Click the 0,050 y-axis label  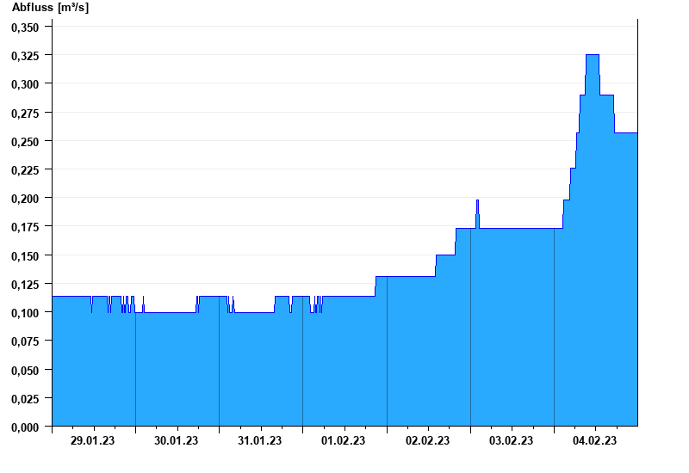tap(25, 369)
